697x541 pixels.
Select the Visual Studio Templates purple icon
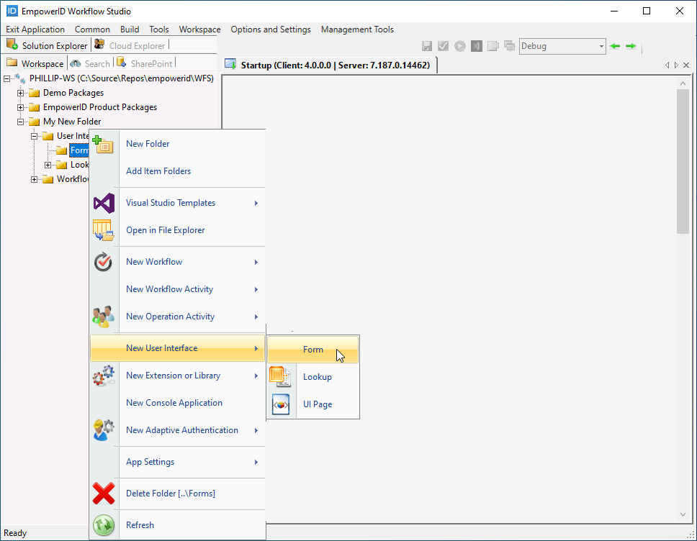[104, 204]
